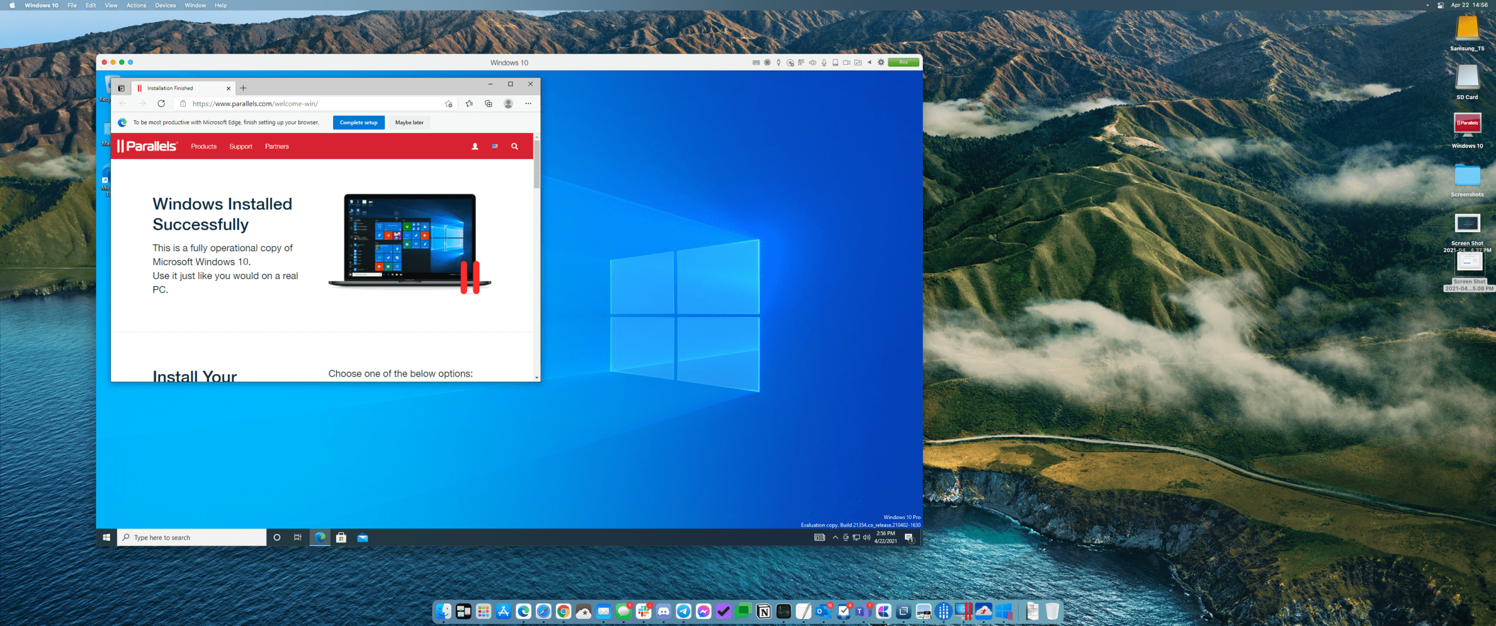Click the blue Coherence button on Parallels window
The image size is (1496, 626).
[x=130, y=62]
